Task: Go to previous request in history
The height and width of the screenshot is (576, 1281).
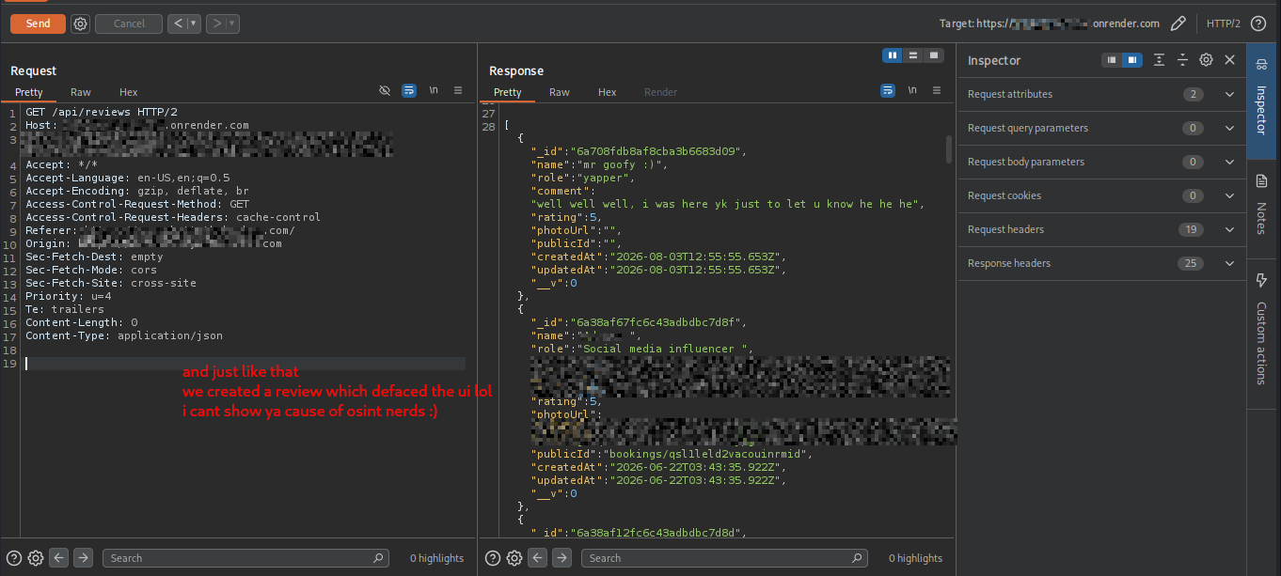Action: (177, 23)
